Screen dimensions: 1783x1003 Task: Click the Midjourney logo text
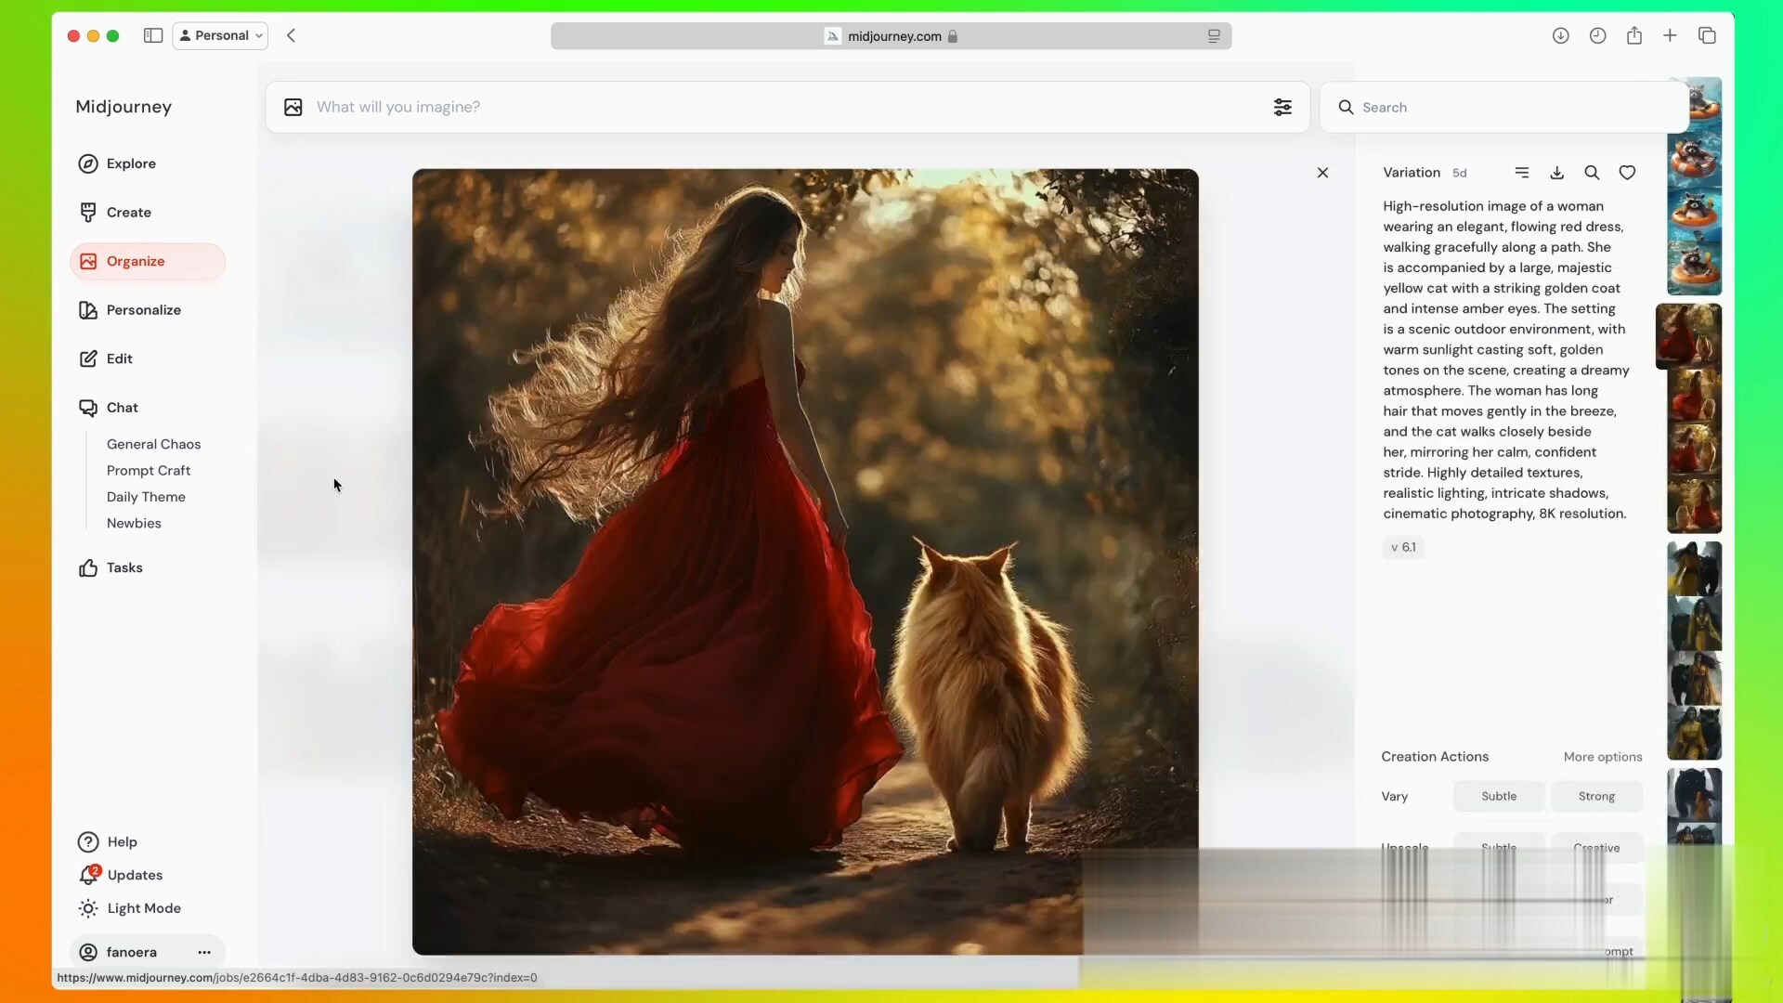click(124, 107)
